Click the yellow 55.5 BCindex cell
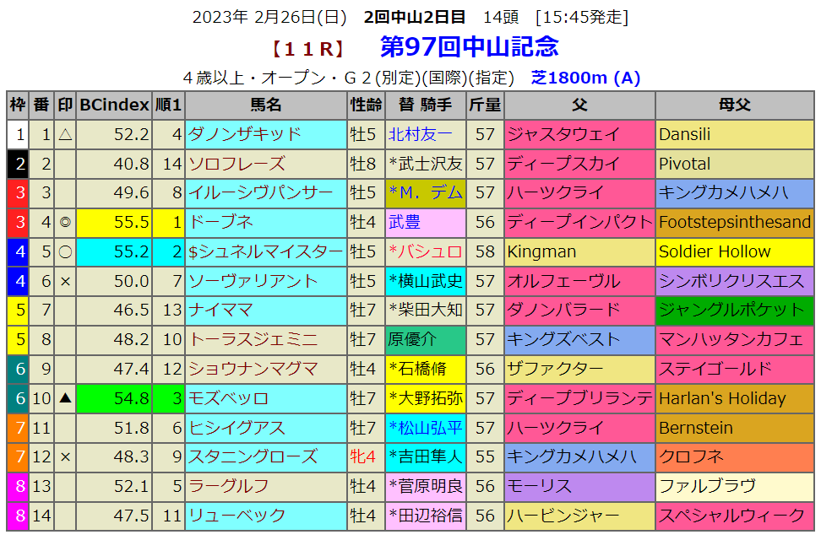Viewport: 821px width, 540px height. pyautogui.click(x=114, y=223)
